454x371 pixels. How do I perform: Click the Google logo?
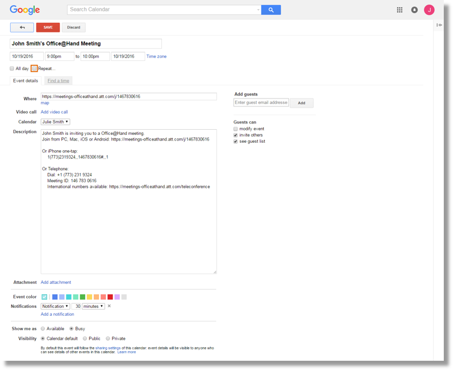tap(24, 10)
